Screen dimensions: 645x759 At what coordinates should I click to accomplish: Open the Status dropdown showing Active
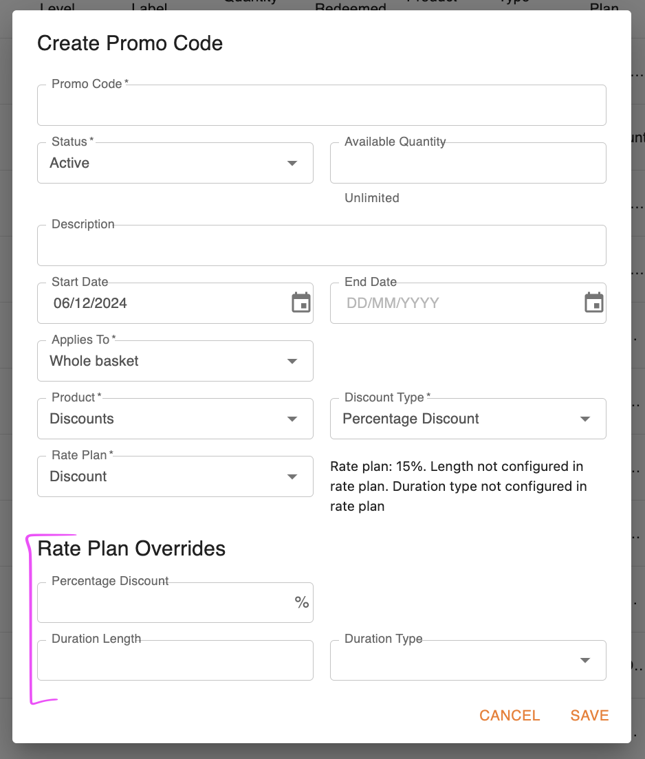(x=175, y=163)
